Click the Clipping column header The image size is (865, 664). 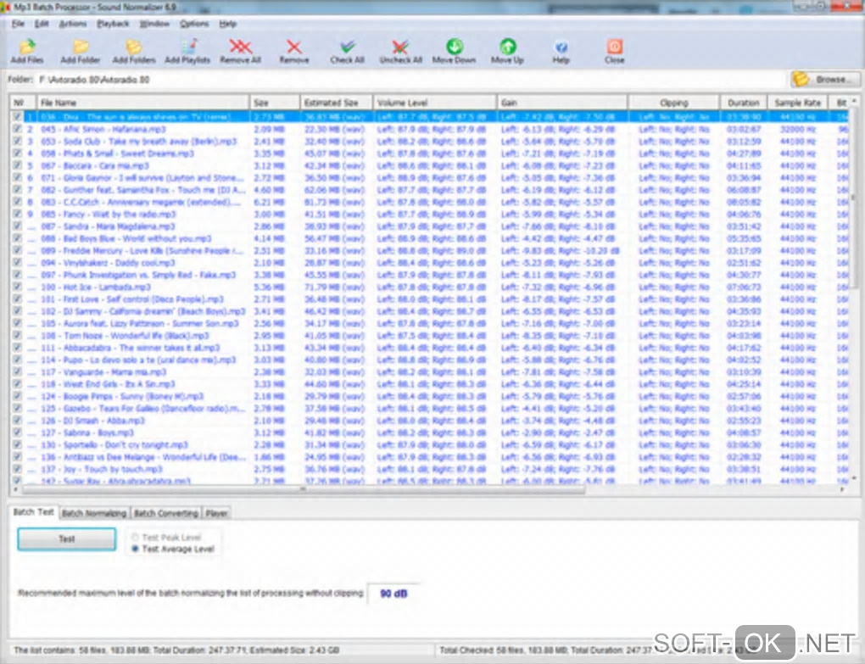point(674,103)
